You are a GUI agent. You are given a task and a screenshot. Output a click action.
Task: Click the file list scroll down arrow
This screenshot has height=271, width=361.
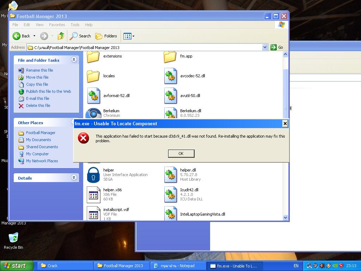(285, 218)
